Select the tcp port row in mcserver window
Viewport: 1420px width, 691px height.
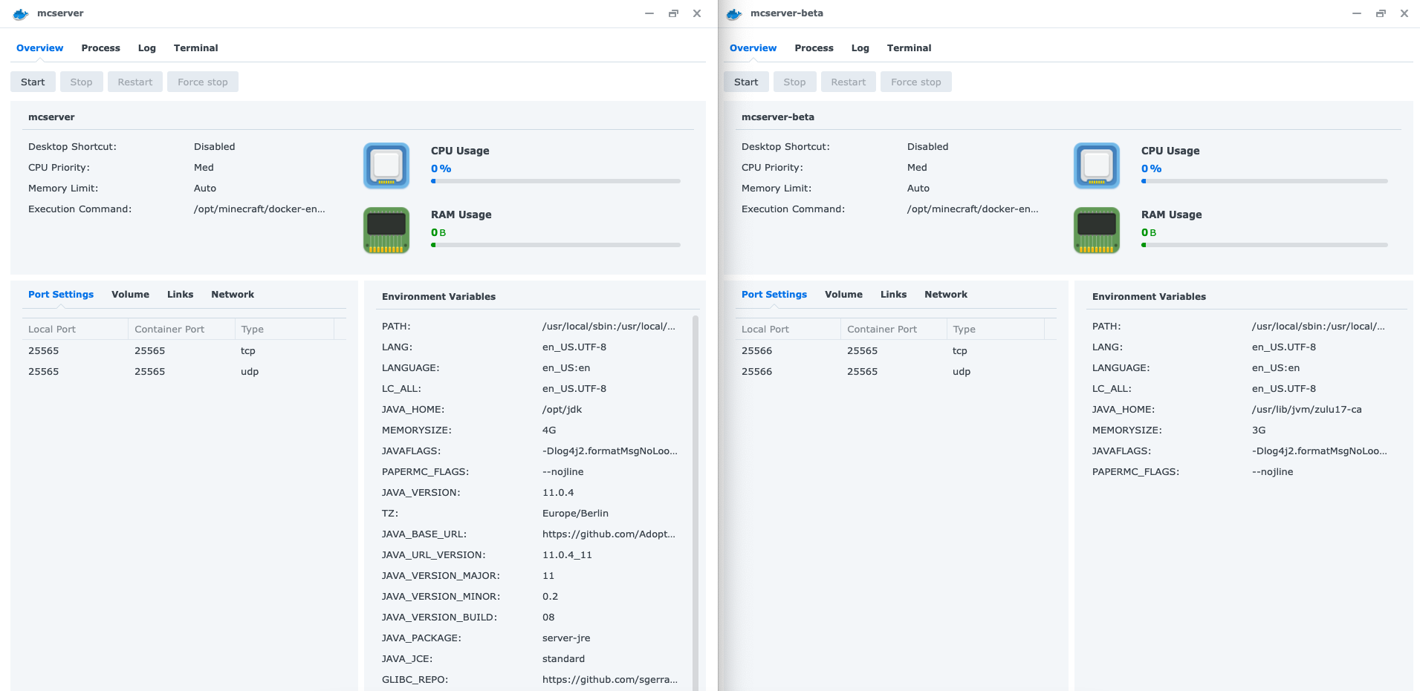point(184,351)
